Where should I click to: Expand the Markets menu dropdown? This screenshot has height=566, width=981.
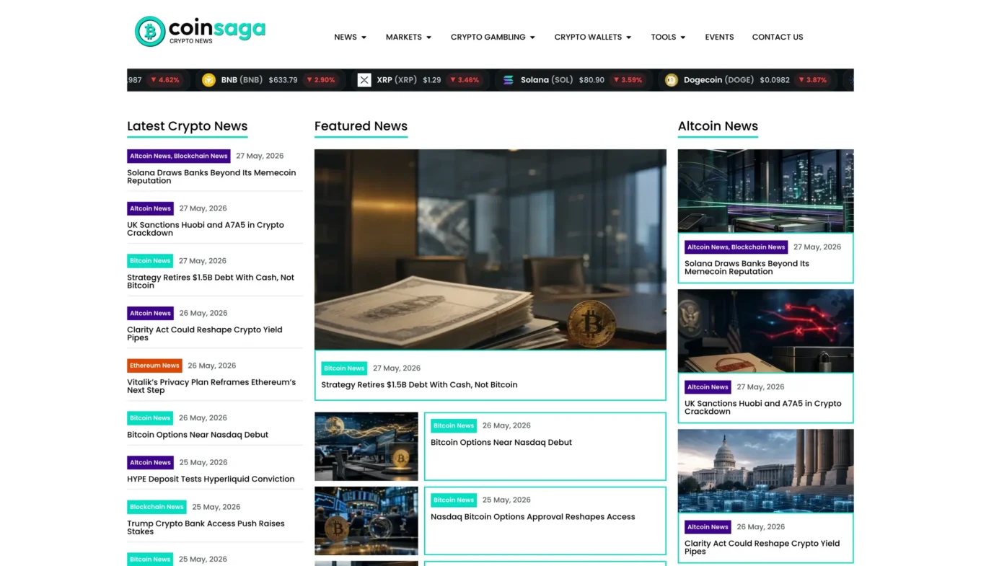tap(408, 37)
